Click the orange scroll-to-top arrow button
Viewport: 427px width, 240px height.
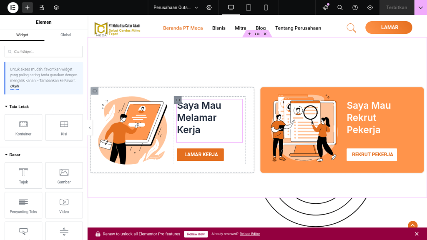pyautogui.click(x=412, y=225)
